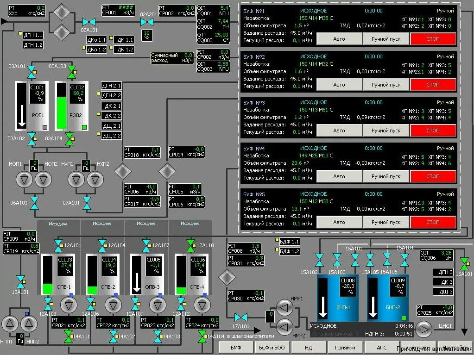Viewport: 474px width, 355px height.
Task: Open ДГН 3 doser
Action: [443, 272]
